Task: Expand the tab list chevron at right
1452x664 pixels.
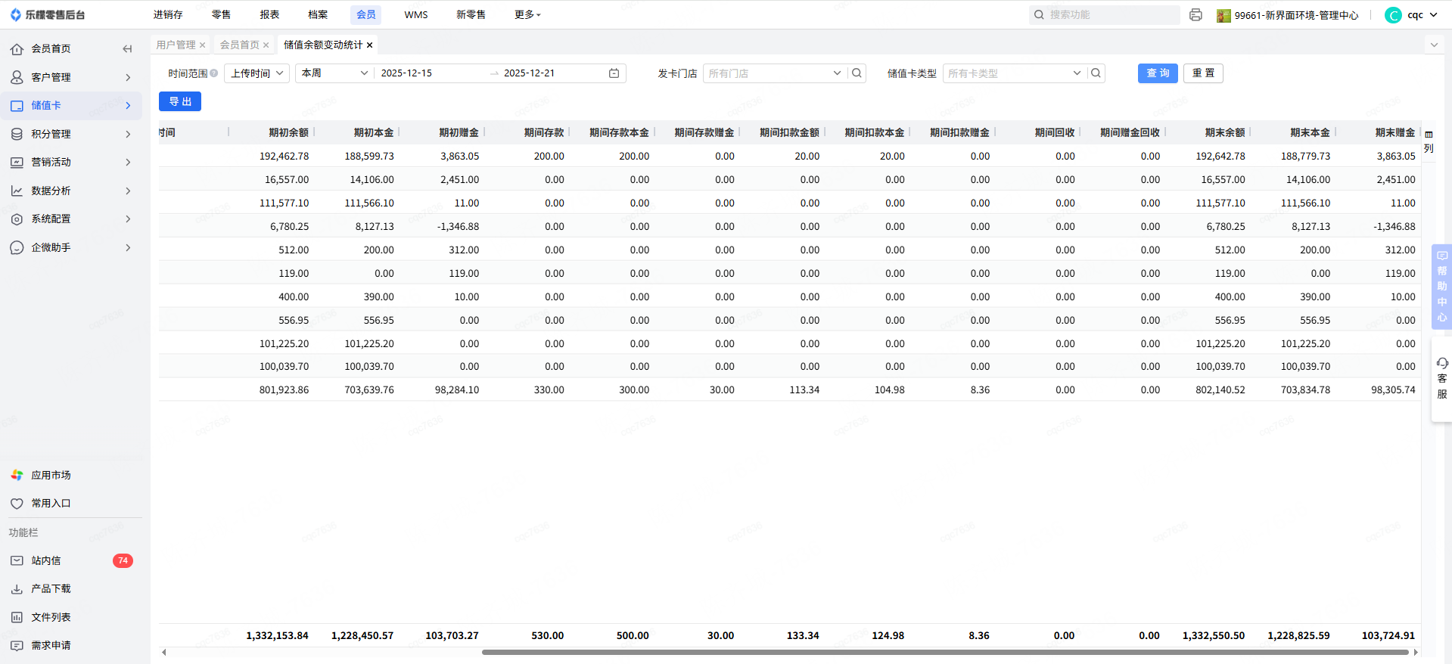Action: [x=1434, y=45]
